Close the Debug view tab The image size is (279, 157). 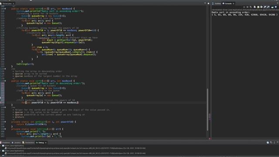click(x=46, y=143)
